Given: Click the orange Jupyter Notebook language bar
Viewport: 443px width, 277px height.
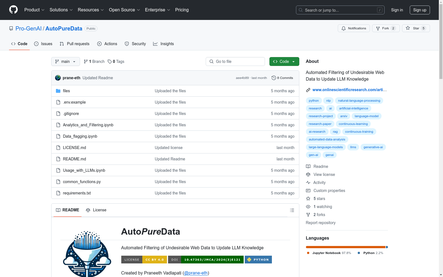Looking at the screenshot, I should 346,247.
